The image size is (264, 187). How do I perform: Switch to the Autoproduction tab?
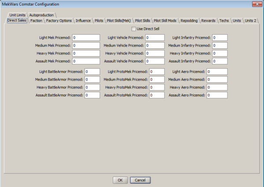click(42, 15)
